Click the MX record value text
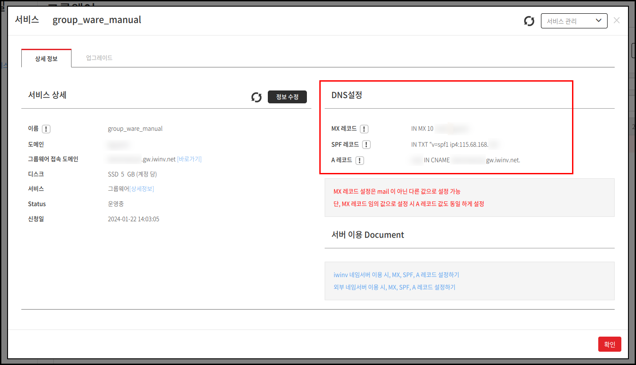This screenshot has height=365, width=636. (440, 129)
